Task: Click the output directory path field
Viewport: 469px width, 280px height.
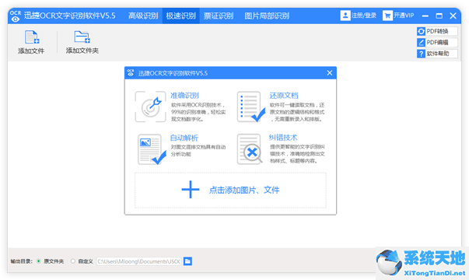Action: tap(138, 261)
